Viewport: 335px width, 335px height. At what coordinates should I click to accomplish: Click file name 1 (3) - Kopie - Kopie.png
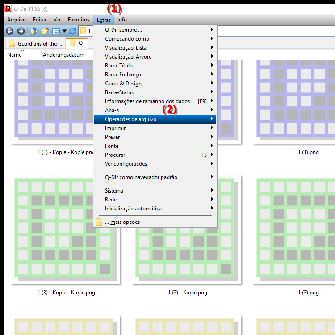point(66,293)
